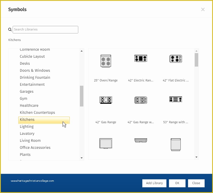Open the Desks library
The height and width of the screenshot is (193, 213).
pyautogui.click(x=25, y=63)
